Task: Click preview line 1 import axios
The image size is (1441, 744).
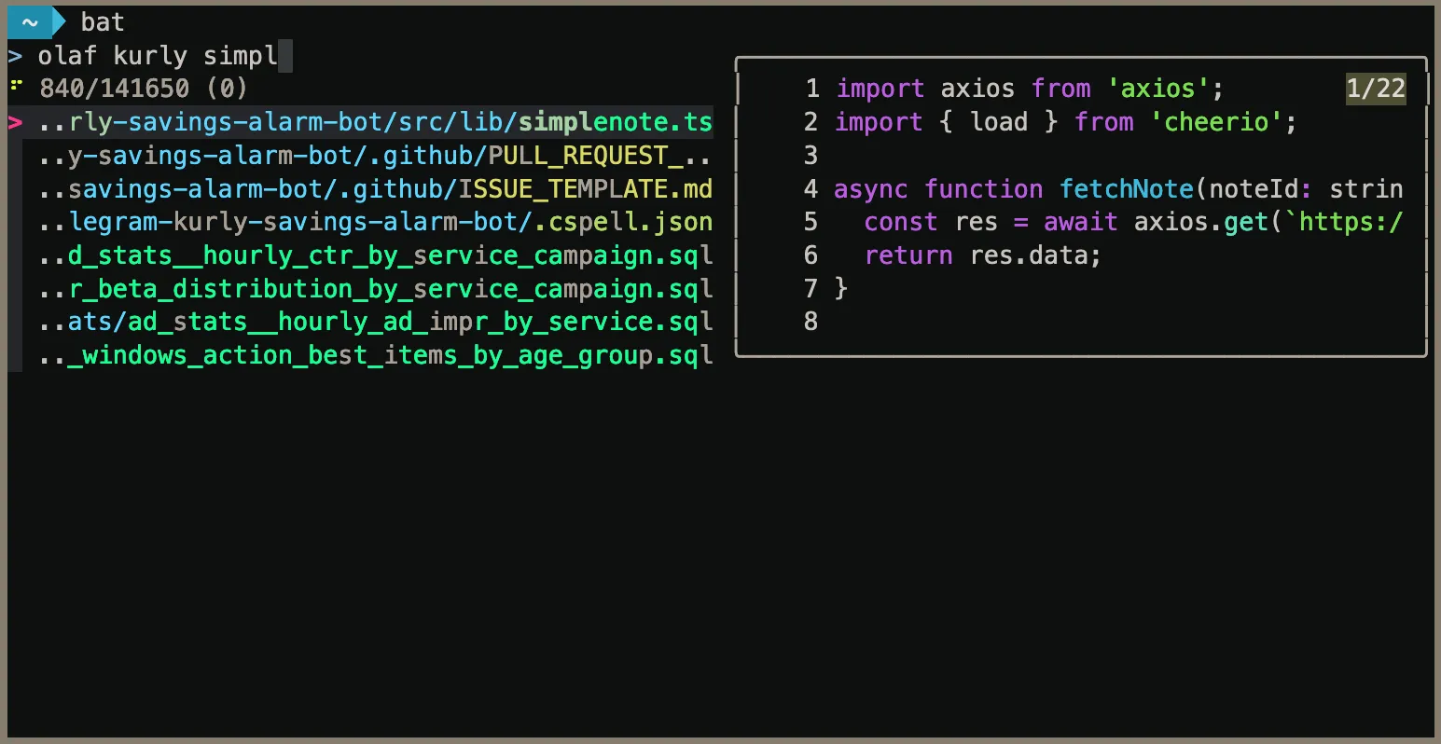Action: [1030, 89]
